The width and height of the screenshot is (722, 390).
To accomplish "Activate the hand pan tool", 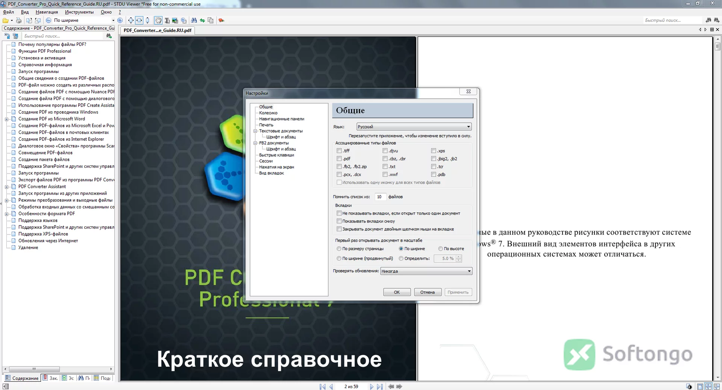I will click(158, 20).
